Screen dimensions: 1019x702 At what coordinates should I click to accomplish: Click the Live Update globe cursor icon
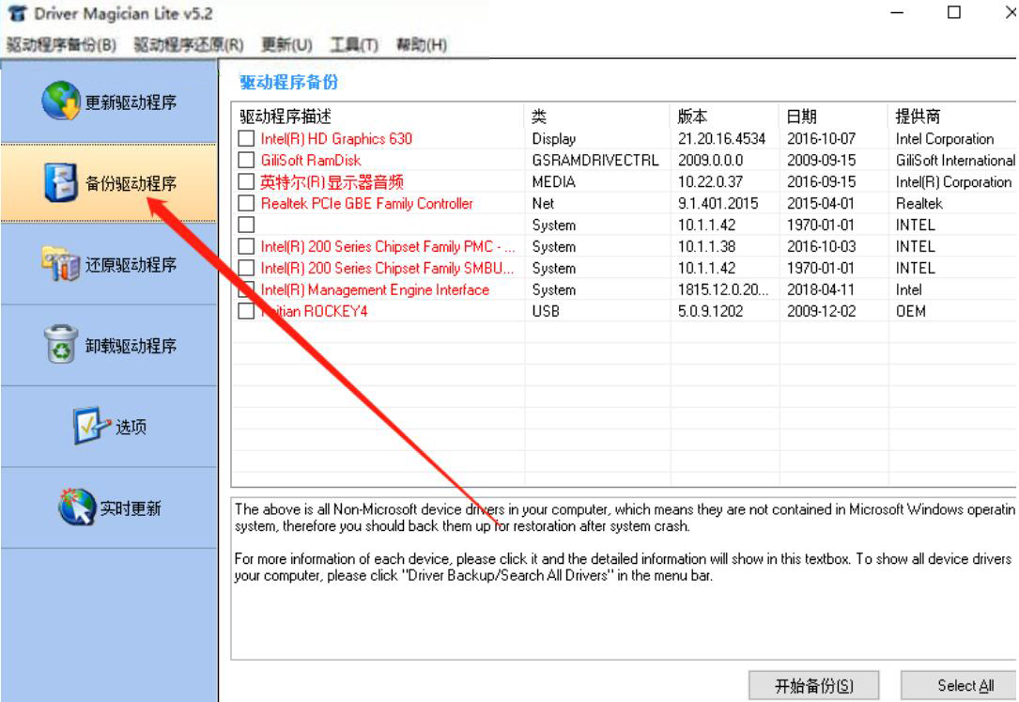pyautogui.click(x=77, y=507)
